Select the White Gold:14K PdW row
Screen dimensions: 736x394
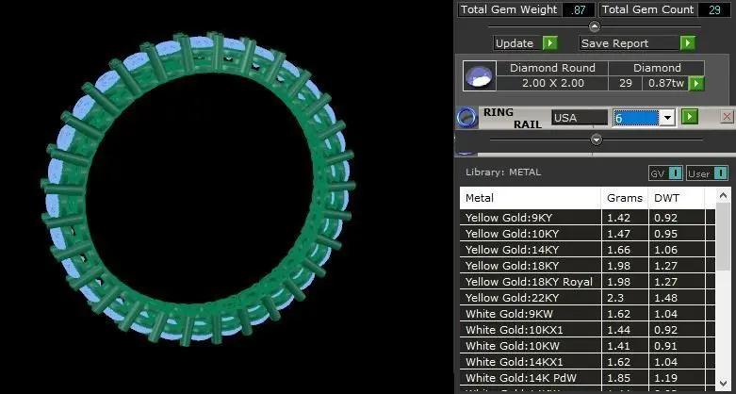pos(587,378)
